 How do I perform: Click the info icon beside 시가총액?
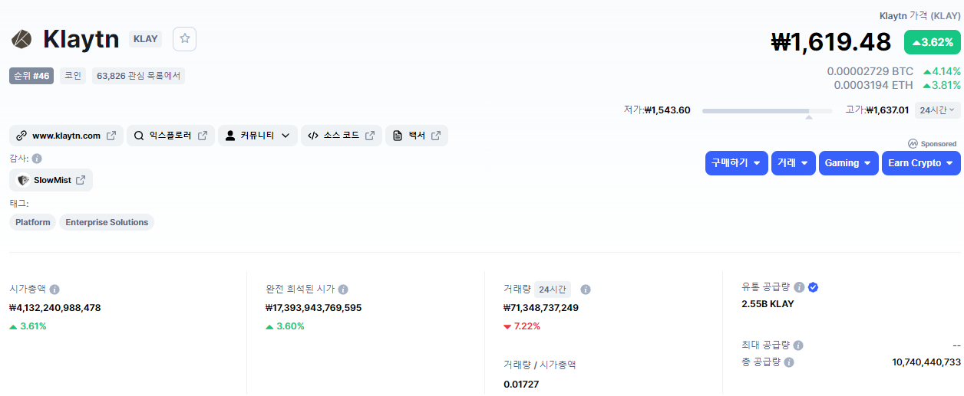tap(54, 290)
